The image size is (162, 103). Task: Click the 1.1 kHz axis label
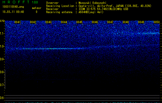[2, 33]
